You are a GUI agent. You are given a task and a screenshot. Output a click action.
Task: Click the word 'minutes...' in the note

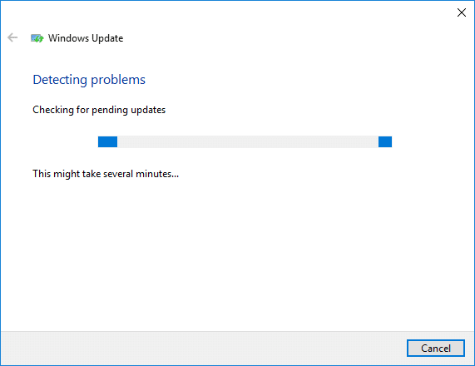[157, 174]
